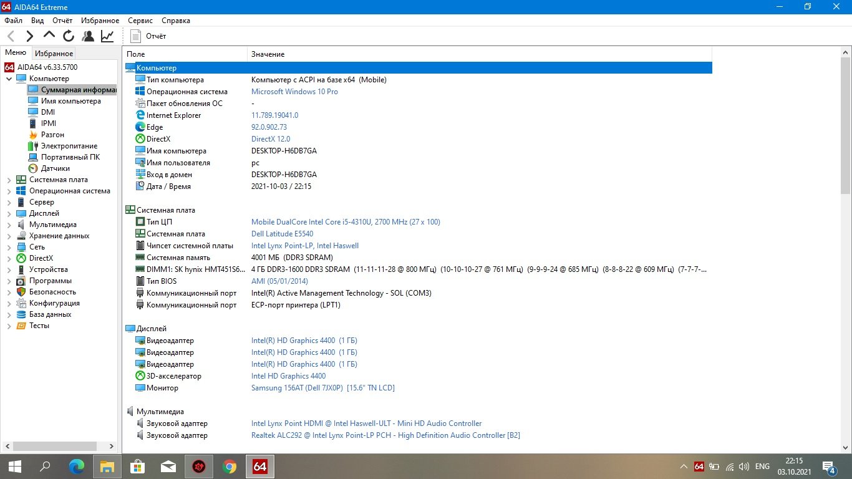Go forward with the toolbar right arrow
Image resolution: width=852 pixels, height=479 pixels.
pyautogui.click(x=29, y=36)
